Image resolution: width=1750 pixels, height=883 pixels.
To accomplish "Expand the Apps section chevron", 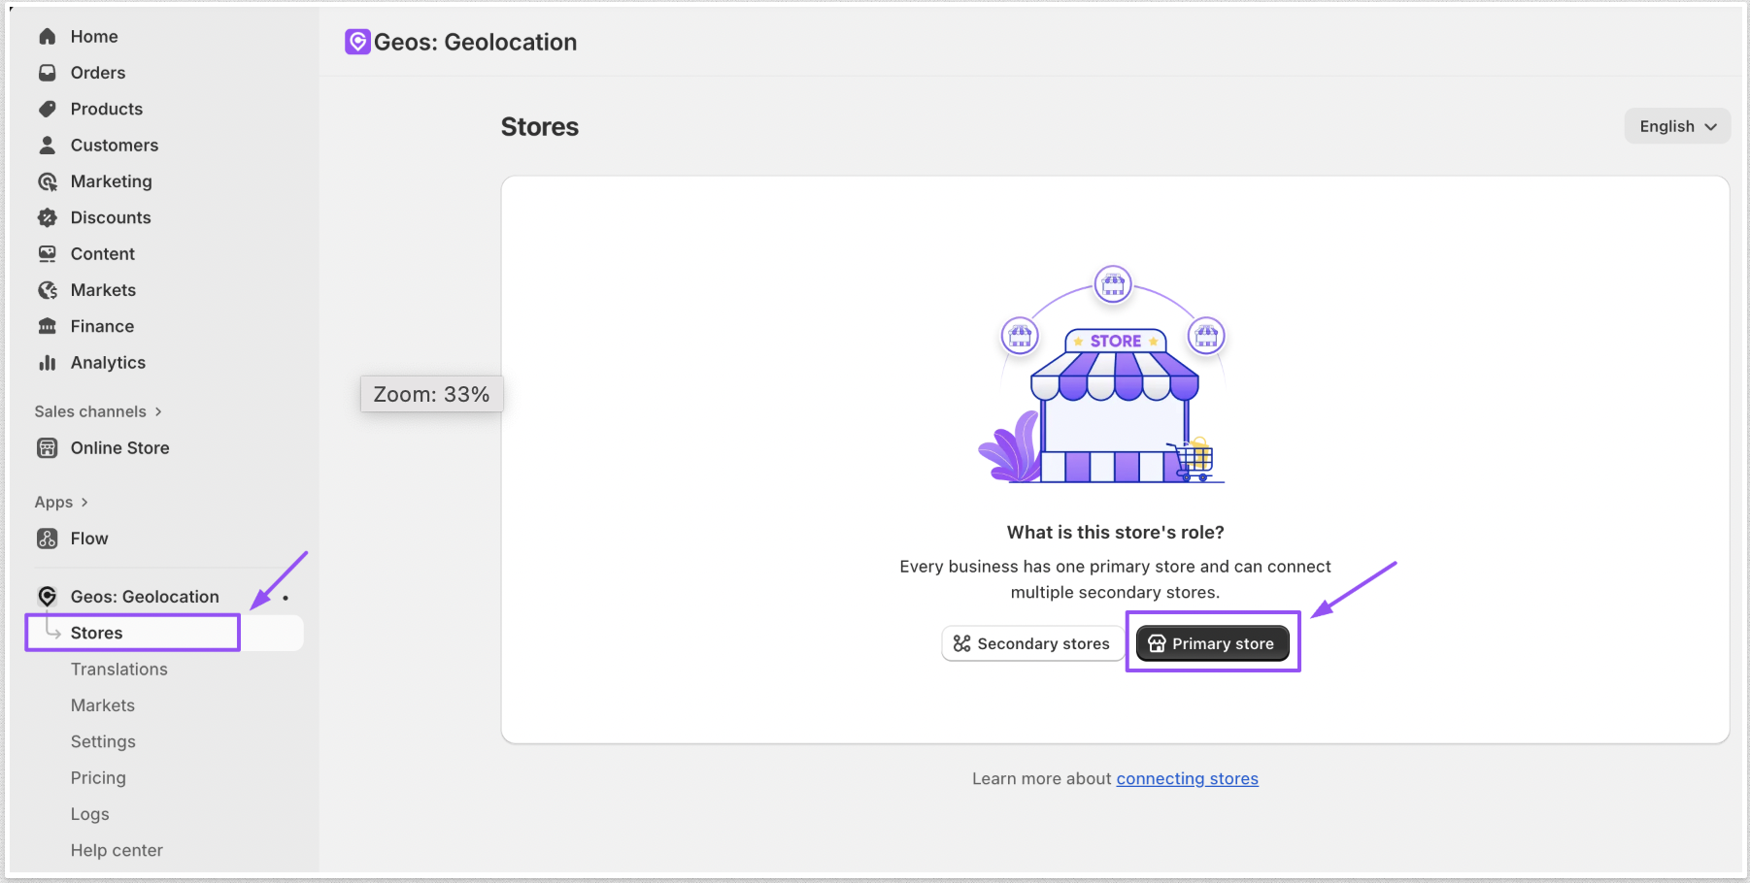I will pyautogui.click(x=84, y=503).
